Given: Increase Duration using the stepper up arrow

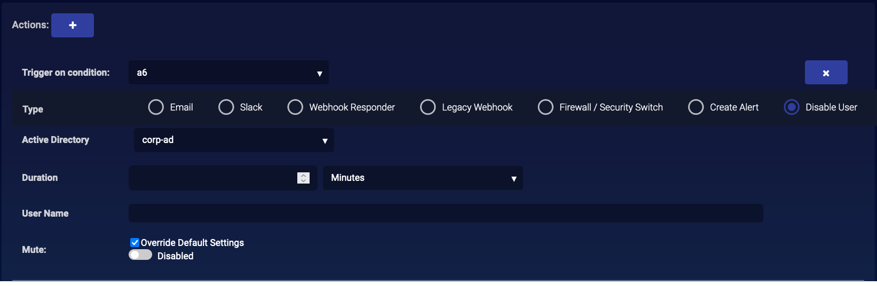Looking at the screenshot, I should [303, 175].
